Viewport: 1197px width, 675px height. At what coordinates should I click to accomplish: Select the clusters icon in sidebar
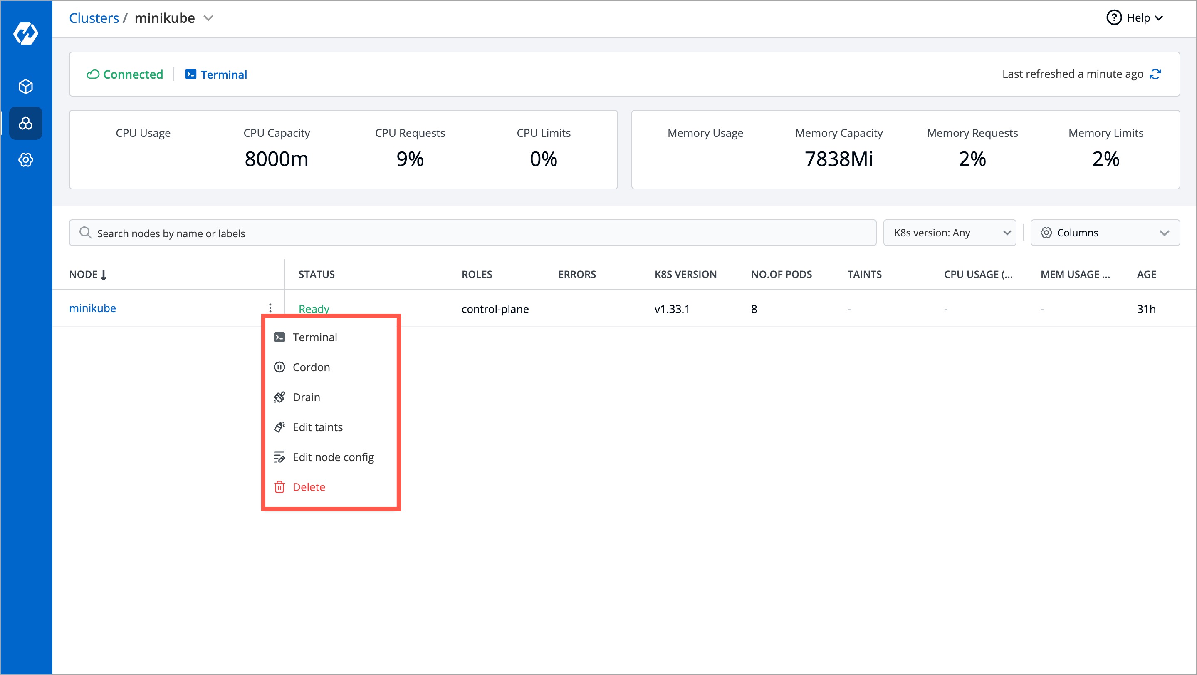(x=25, y=123)
